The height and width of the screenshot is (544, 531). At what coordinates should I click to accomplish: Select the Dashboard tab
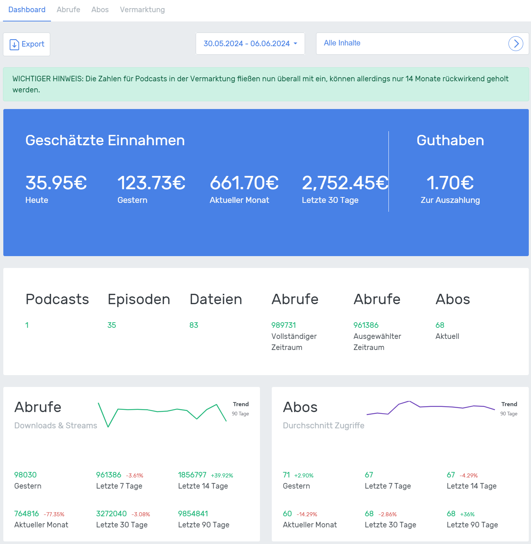pyautogui.click(x=27, y=10)
